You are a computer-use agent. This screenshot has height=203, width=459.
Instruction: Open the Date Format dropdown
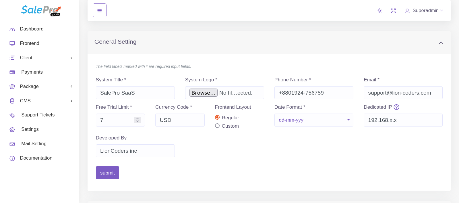313,120
